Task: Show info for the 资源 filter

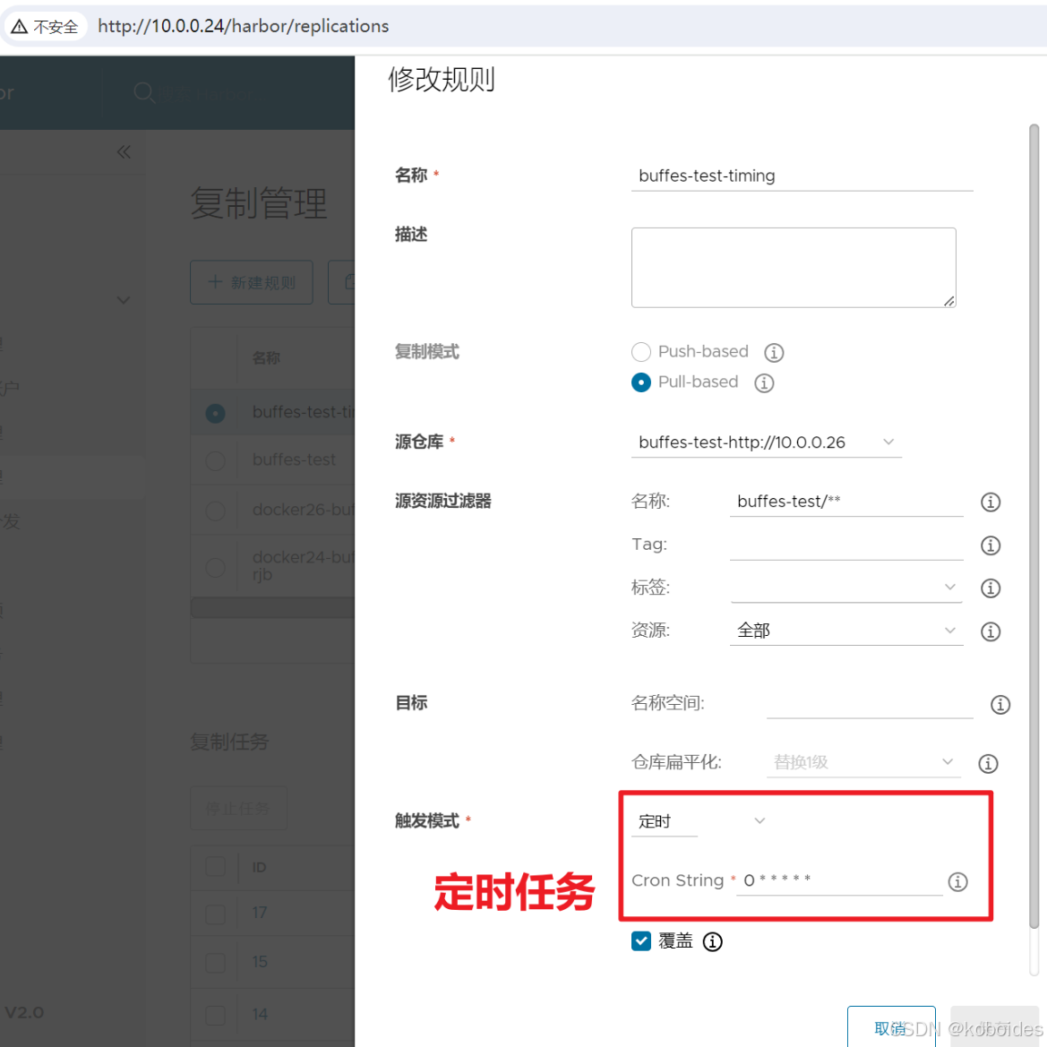Action: pyautogui.click(x=991, y=631)
